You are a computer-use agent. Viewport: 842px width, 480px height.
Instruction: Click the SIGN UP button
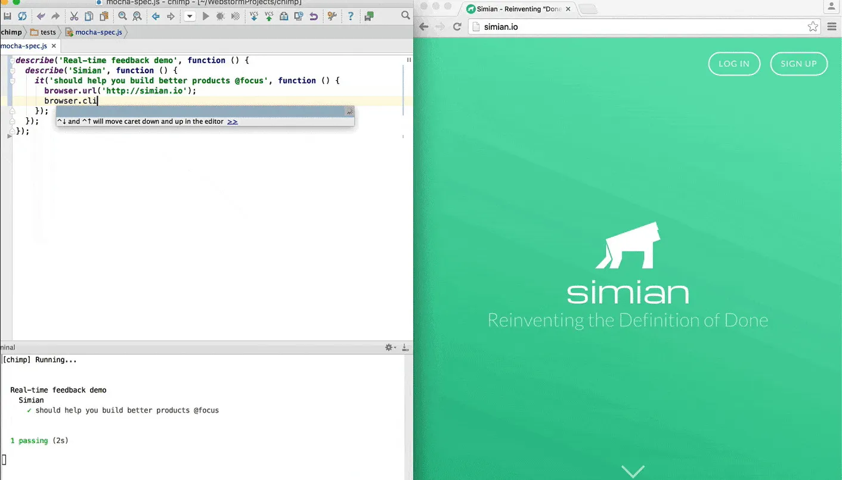click(799, 64)
